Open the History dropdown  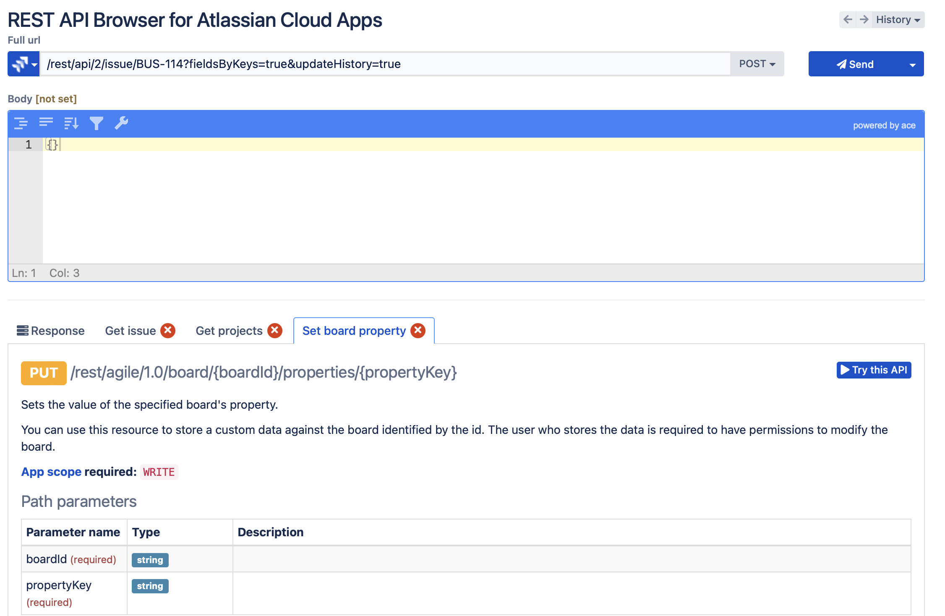pyautogui.click(x=898, y=20)
